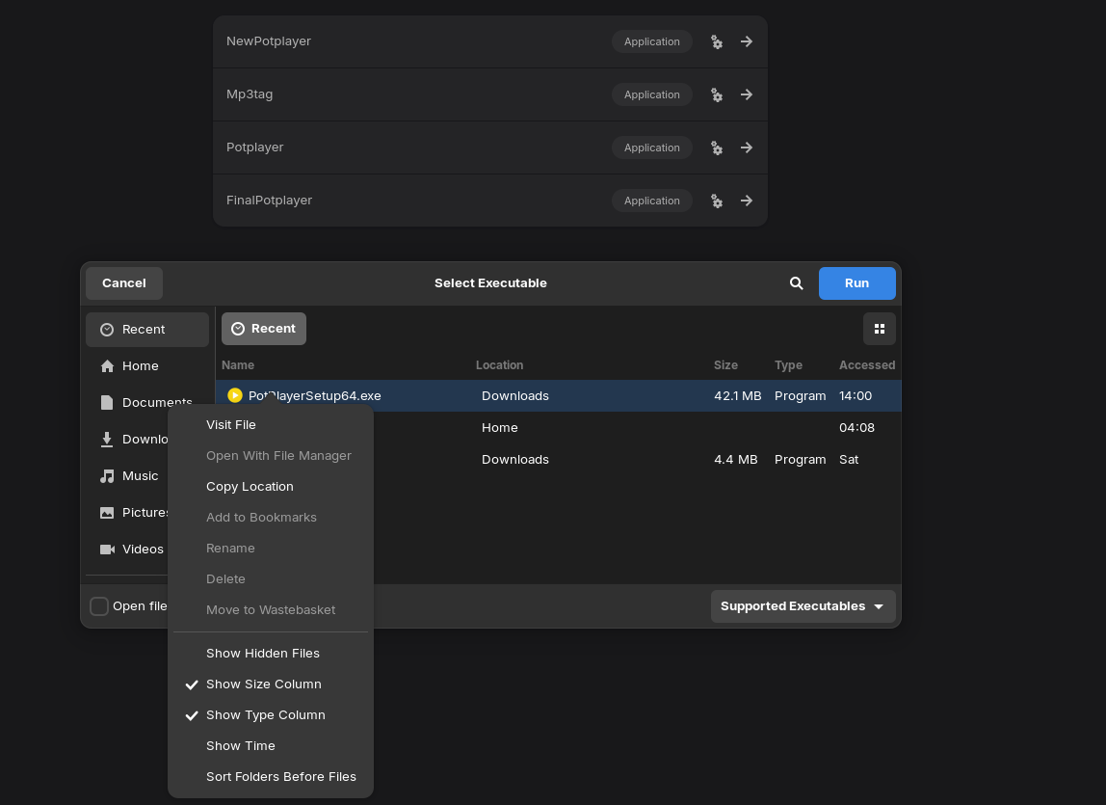Screen dimensions: 1106x805
Task: Click Mp3tag Application badge
Action: click(651, 94)
